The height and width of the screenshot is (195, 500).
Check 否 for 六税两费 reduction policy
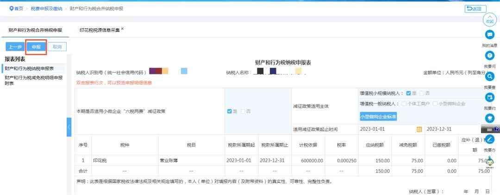click(x=243, y=111)
